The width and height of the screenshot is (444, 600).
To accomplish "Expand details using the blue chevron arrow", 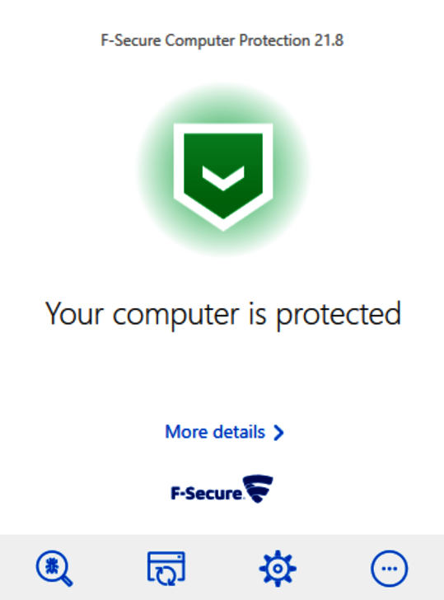I will click(278, 433).
